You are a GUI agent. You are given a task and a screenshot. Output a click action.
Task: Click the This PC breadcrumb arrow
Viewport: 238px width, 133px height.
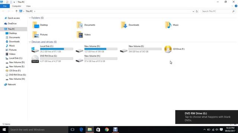[x=35, y=11]
